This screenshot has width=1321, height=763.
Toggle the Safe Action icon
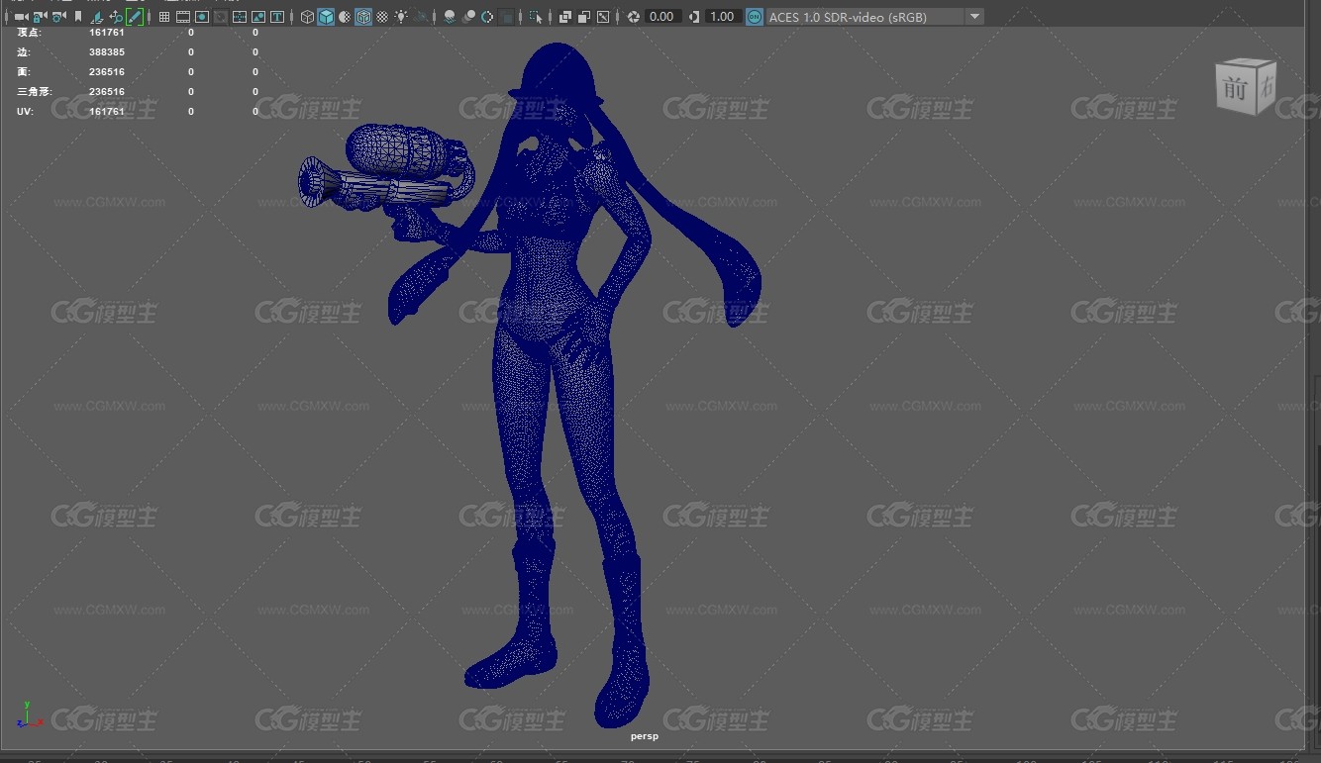click(258, 17)
